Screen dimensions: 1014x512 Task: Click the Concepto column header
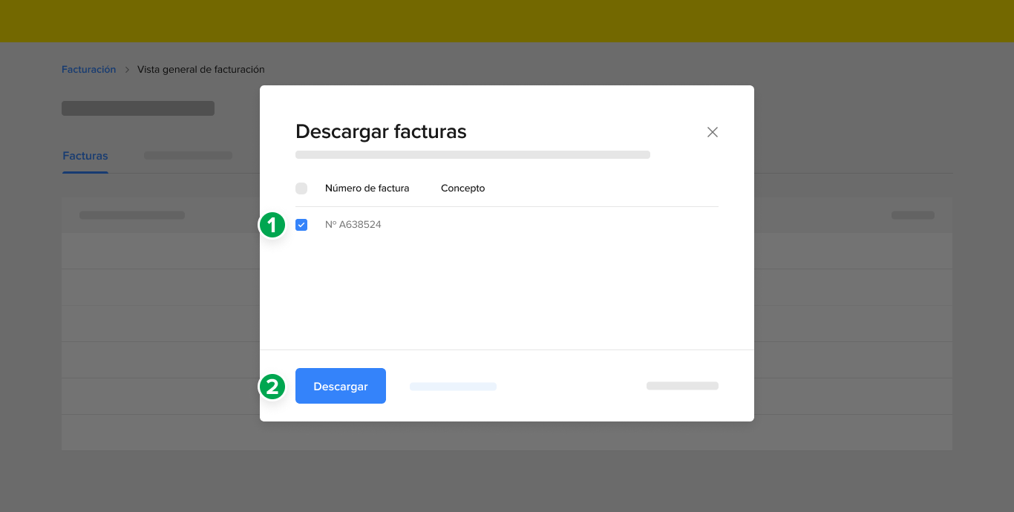pos(463,188)
